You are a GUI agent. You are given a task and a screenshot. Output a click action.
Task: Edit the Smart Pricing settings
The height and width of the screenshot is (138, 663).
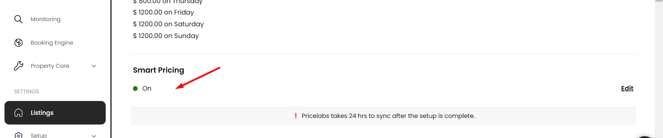pos(627,88)
